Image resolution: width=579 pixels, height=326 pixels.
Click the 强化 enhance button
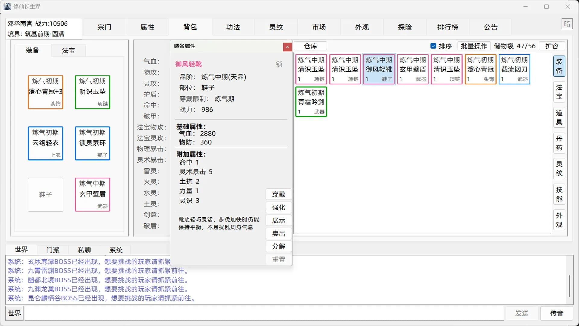click(279, 207)
